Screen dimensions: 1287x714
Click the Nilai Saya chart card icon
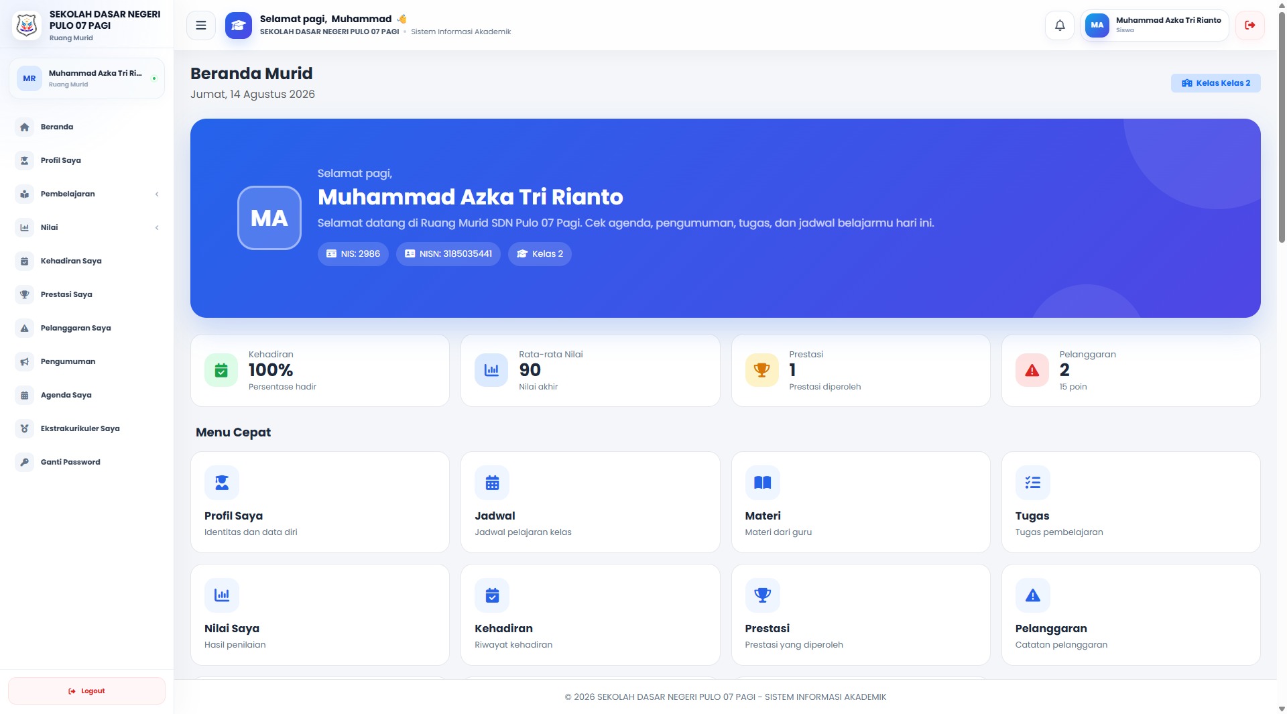click(x=222, y=595)
